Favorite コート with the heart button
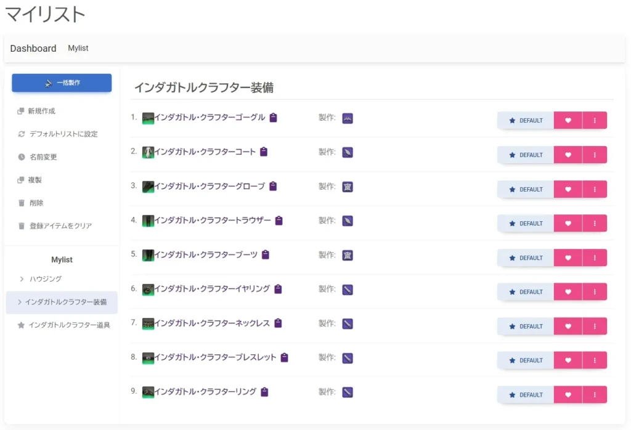The image size is (631, 430). tap(568, 155)
